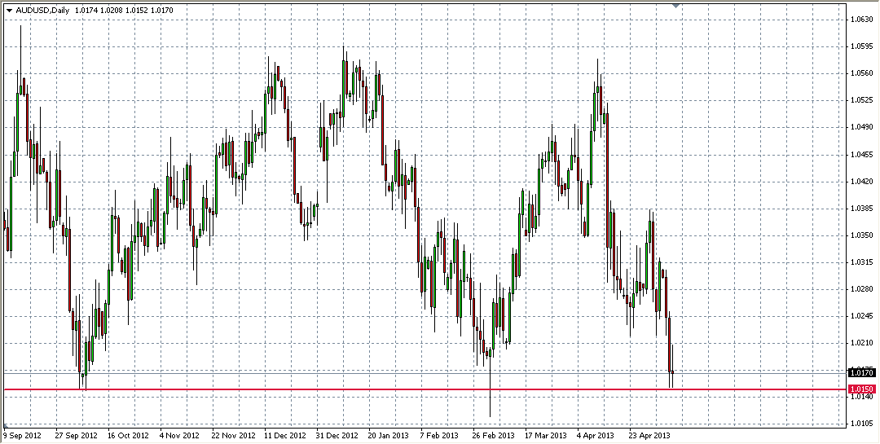This screenshot has width=880, height=444.
Task: Click the 17 Mar 2013 date label
Action: [546, 435]
